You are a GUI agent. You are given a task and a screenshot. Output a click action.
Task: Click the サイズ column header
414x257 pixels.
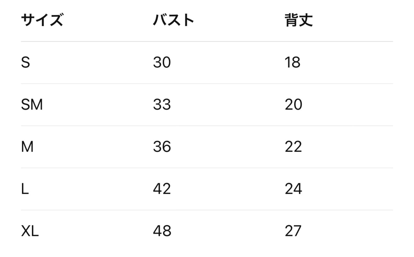coord(42,20)
